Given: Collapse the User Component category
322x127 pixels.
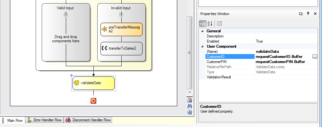Looking at the screenshot, I should pyautogui.click(x=202, y=46).
